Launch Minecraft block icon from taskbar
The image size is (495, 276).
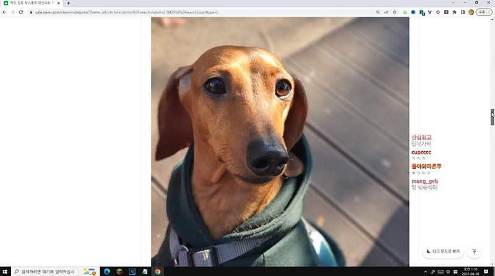pyautogui.click(x=119, y=272)
